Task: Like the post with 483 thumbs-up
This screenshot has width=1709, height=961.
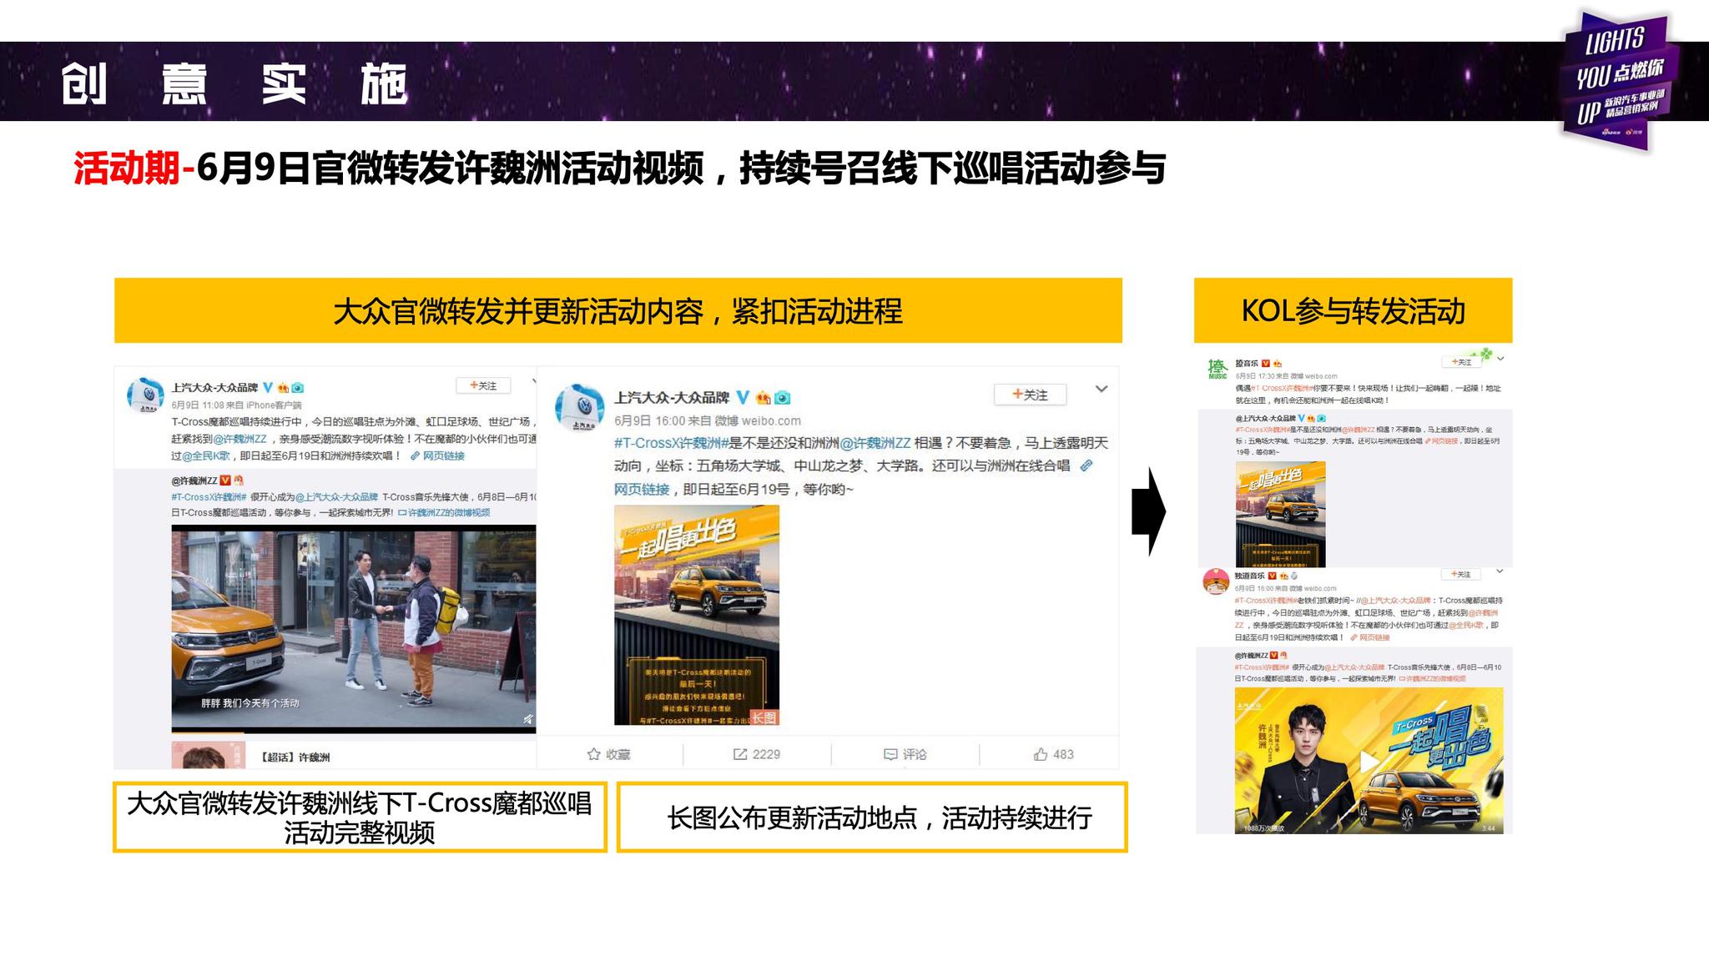Action: coord(1041,754)
